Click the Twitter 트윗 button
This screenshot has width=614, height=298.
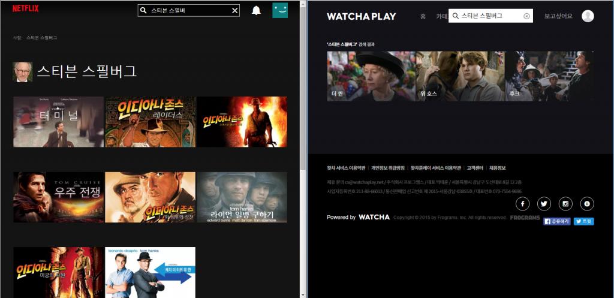[584, 221]
